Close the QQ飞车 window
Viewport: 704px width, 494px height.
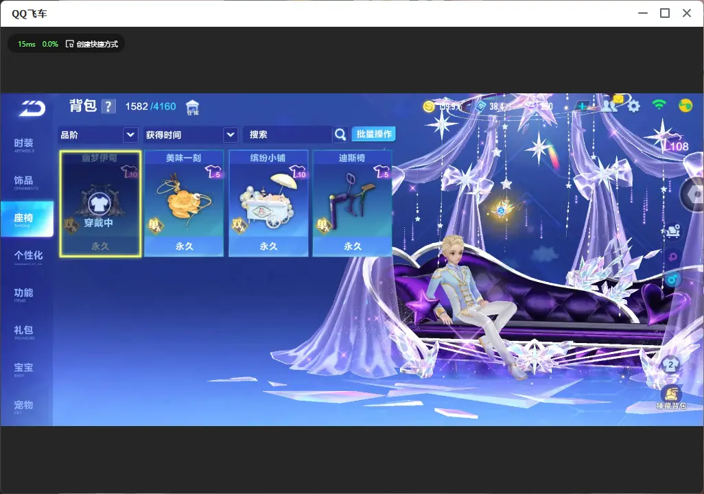687,14
